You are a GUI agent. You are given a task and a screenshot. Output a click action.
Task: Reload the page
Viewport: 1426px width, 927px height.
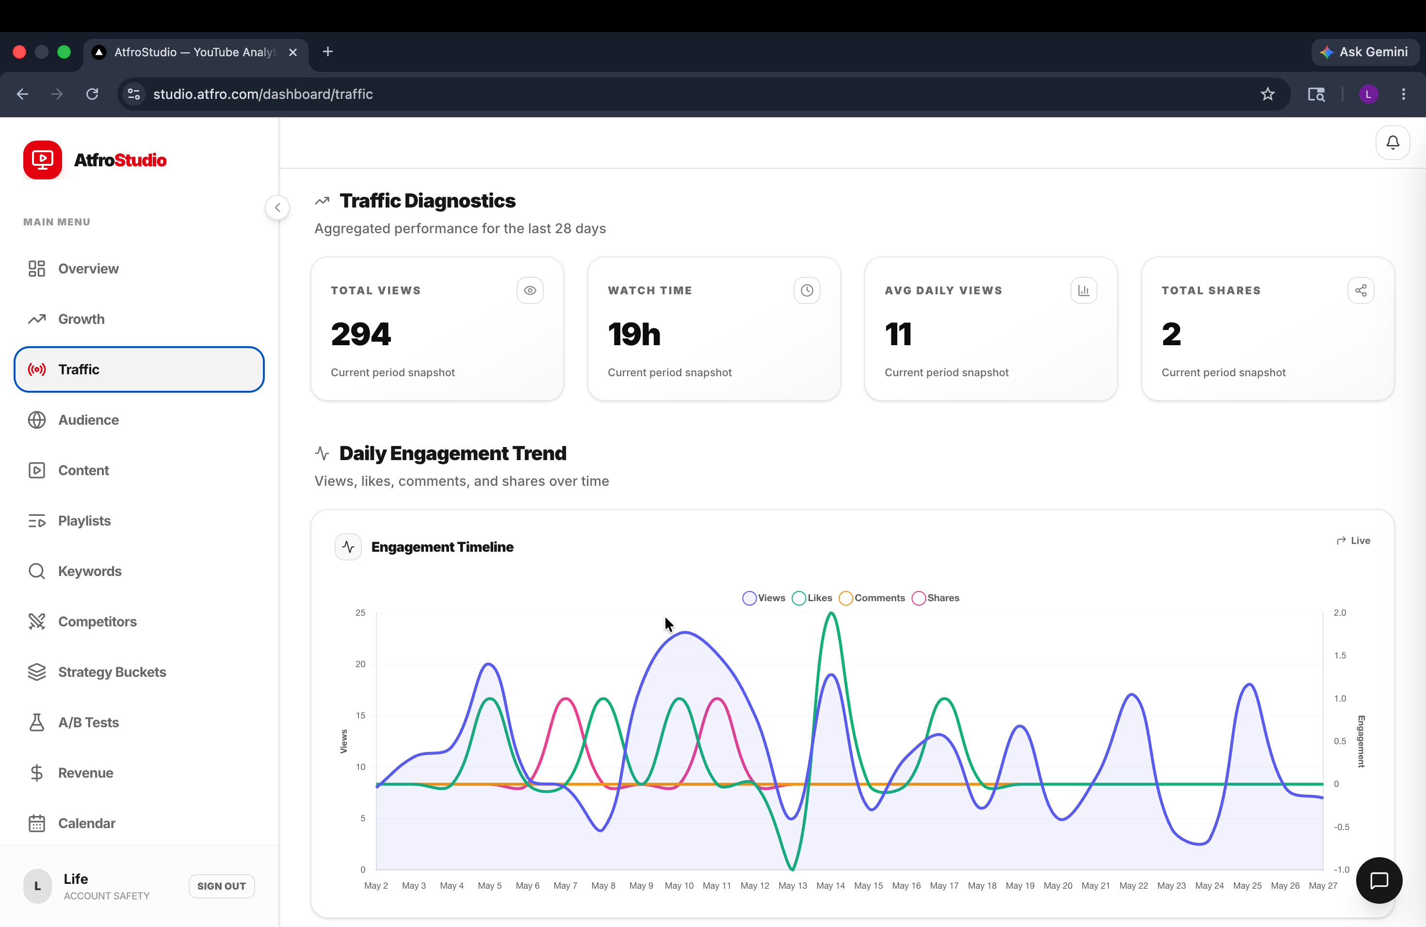pyautogui.click(x=92, y=94)
